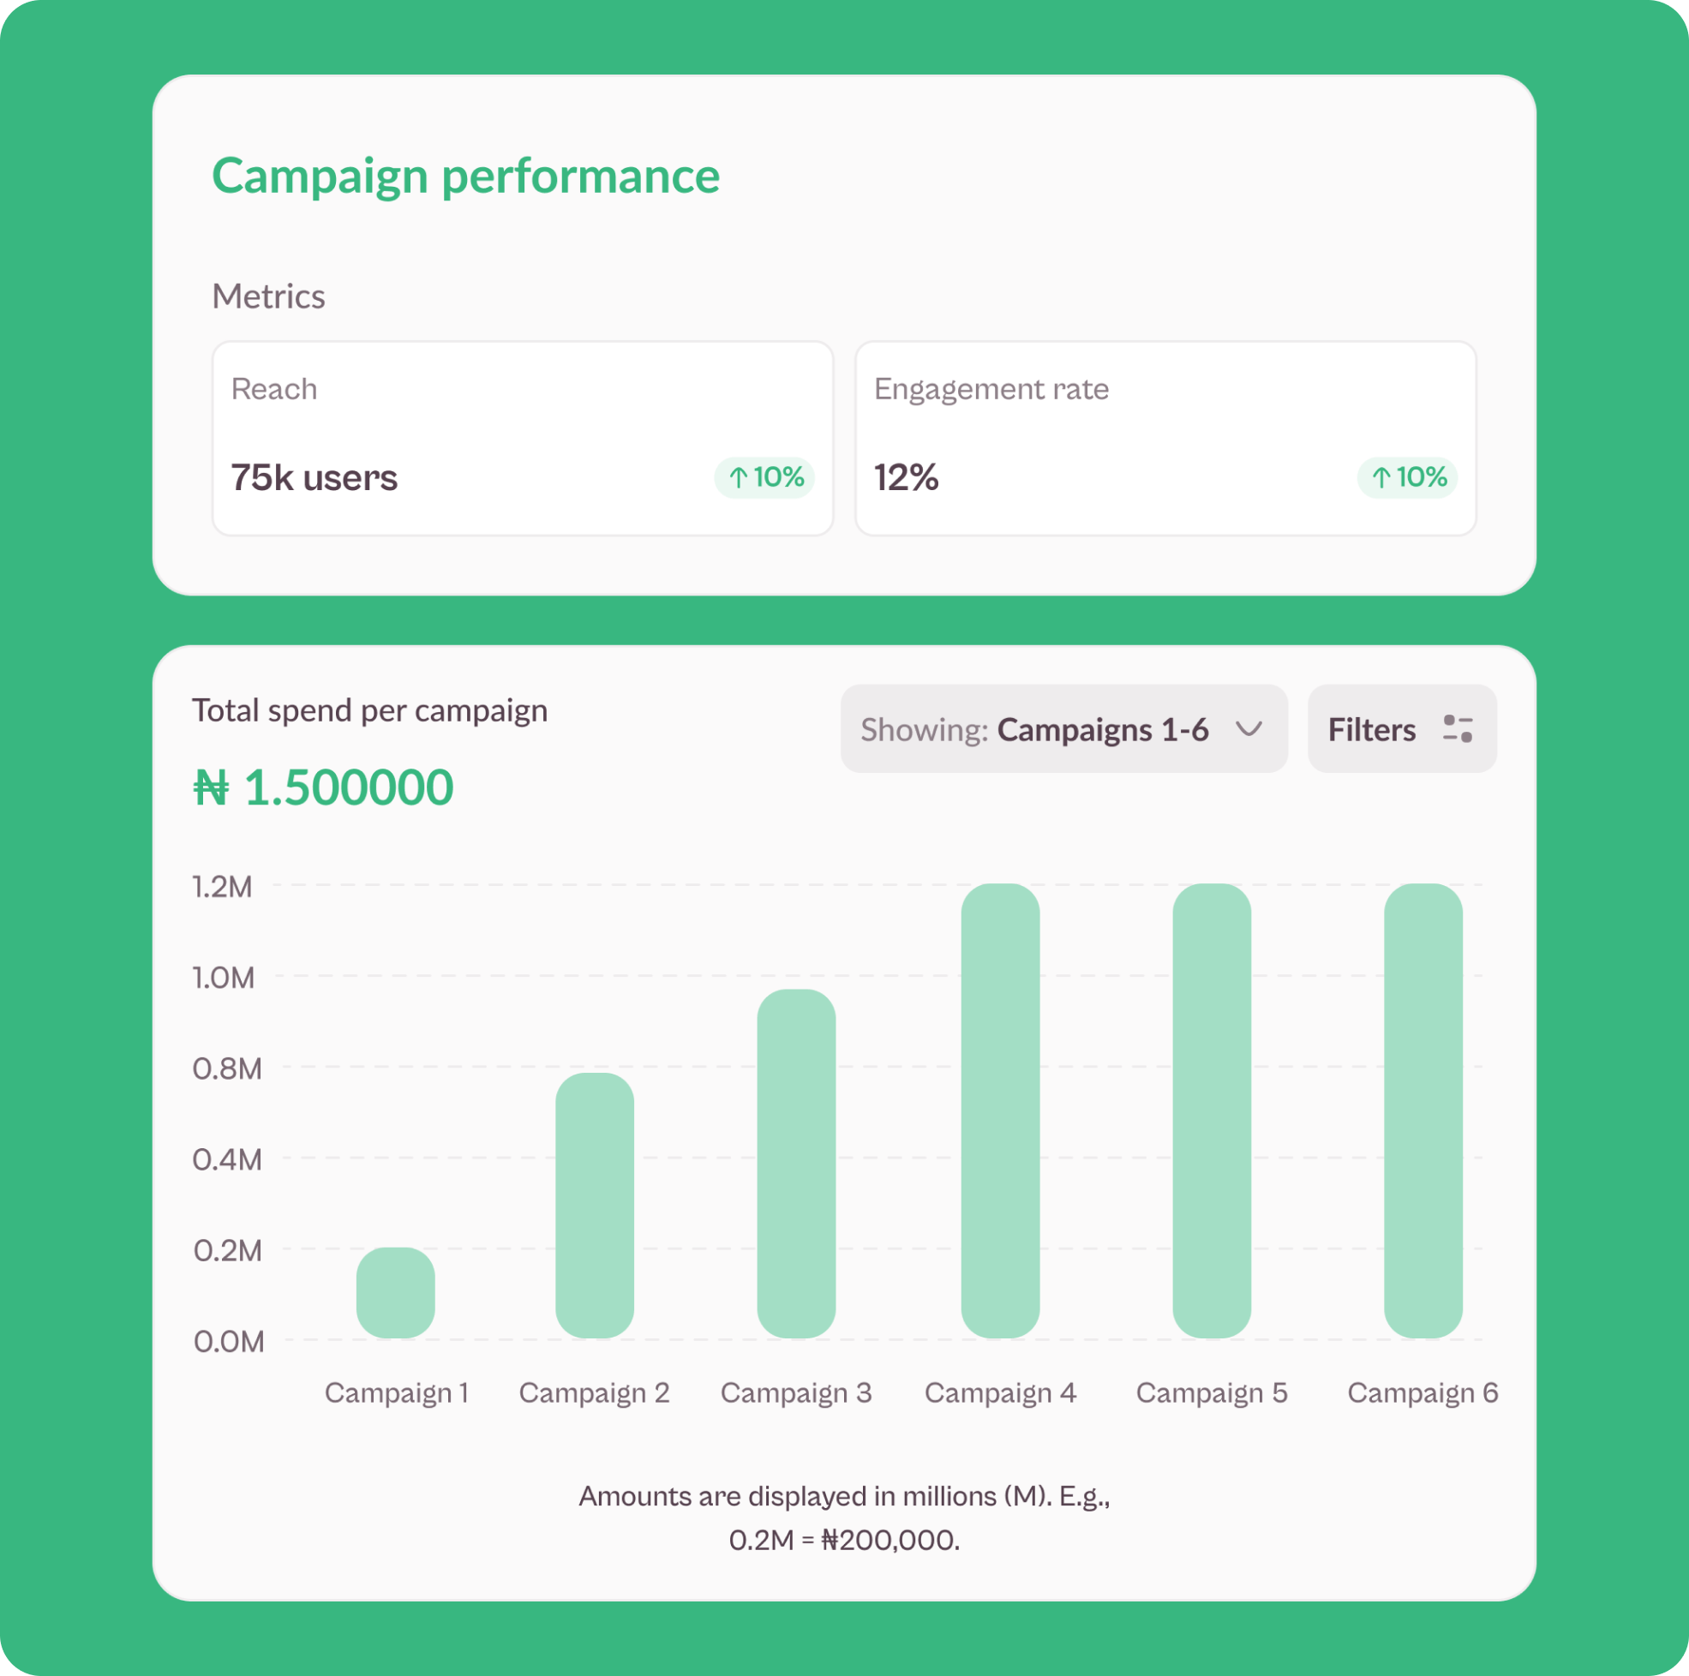1689x1676 pixels.
Task: Click the Campaign 3 bar
Action: click(x=796, y=1163)
